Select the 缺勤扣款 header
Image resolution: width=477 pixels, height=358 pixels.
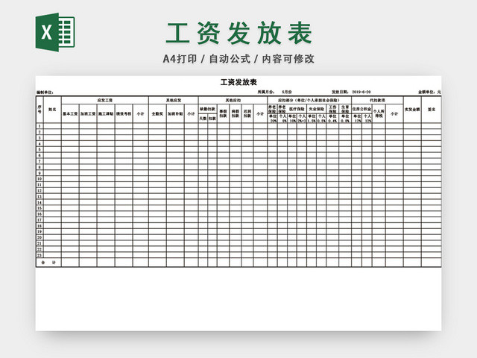pos(207,109)
